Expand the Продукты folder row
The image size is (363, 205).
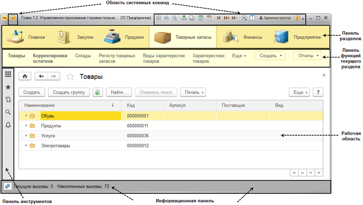pyautogui.click(x=26, y=126)
